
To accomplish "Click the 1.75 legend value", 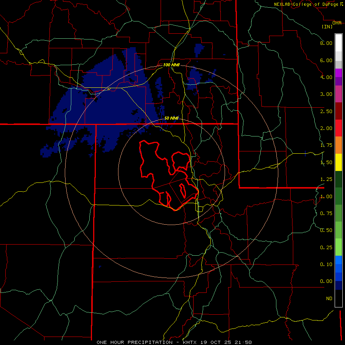I will pos(326,145).
